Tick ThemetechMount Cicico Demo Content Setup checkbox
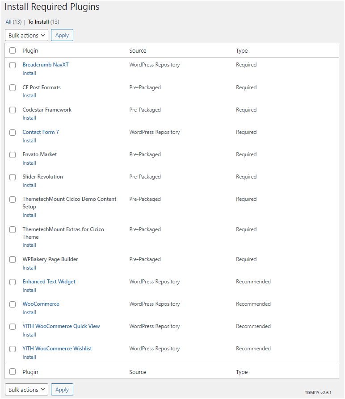 tap(13, 199)
